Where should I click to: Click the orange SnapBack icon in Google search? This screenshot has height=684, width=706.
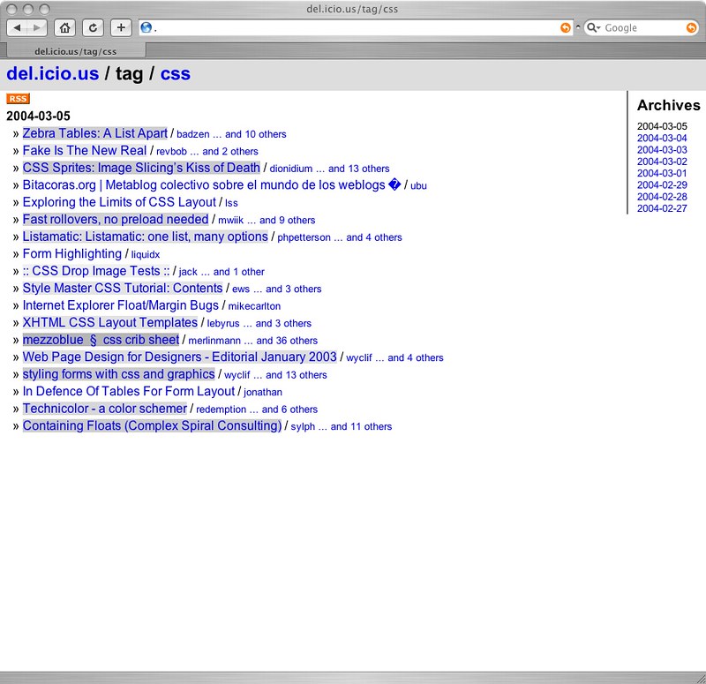pos(691,28)
